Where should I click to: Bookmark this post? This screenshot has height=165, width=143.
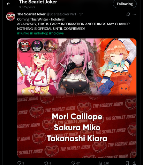[x=127, y=163]
